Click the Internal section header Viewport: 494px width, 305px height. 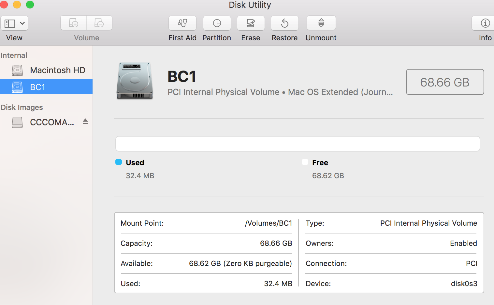[x=14, y=55]
